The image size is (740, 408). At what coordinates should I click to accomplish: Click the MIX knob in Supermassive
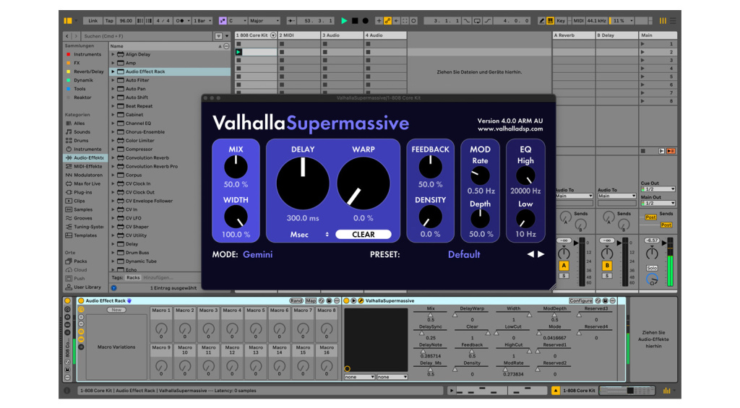tap(236, 167)
